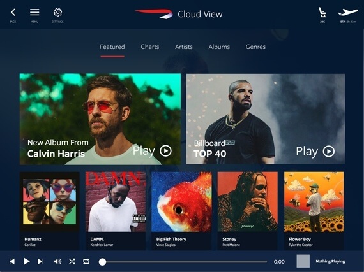Open the Stoney album cover
The width and height of the screenshot is (364, 272).
click(x=248, y=202)
